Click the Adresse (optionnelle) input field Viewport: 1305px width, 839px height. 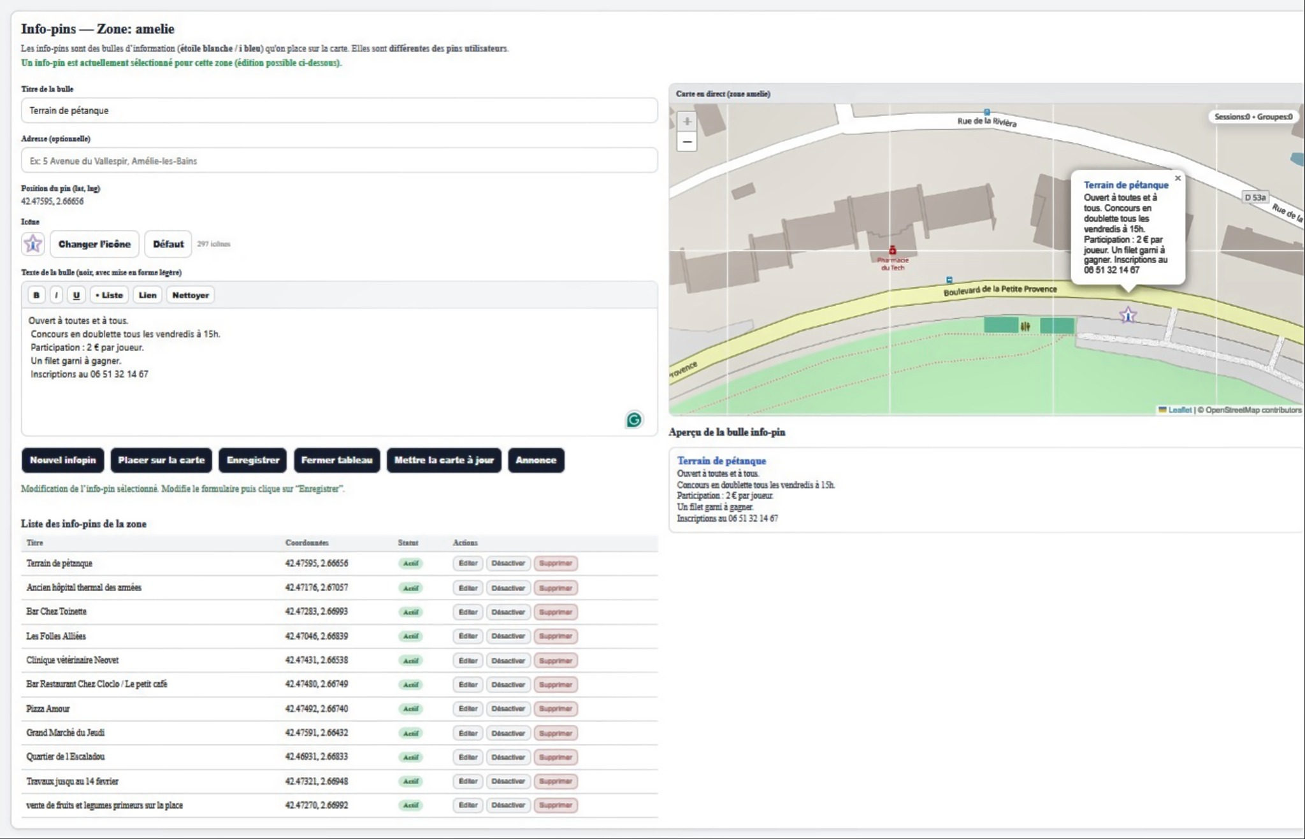click(x=339, y=161)
